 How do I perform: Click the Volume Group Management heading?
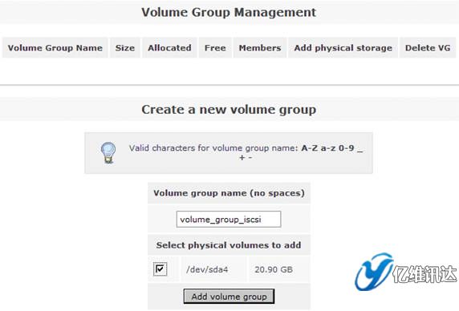(229, 12)
